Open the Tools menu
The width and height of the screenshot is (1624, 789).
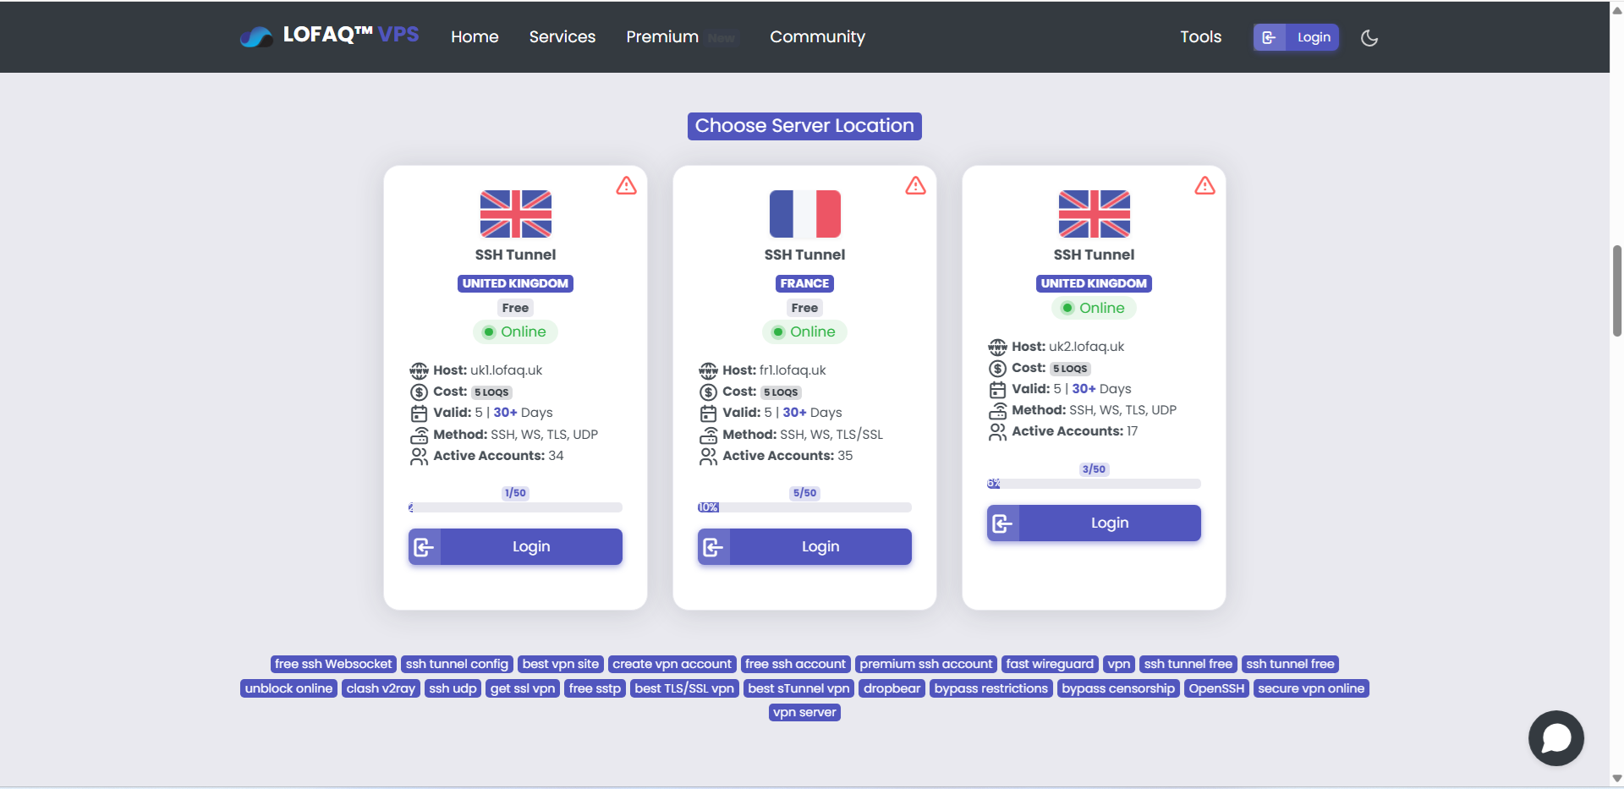(x=1200, y=36)
